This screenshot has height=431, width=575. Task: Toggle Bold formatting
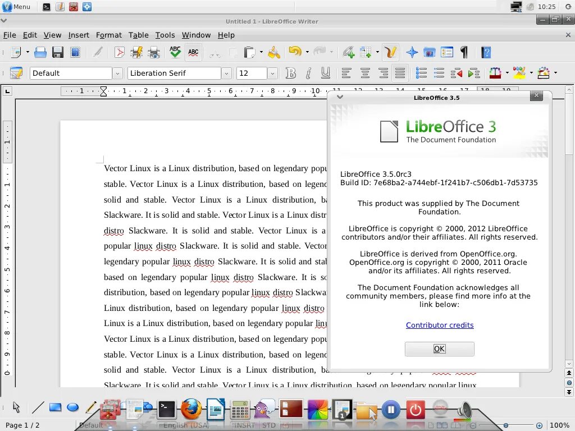pyautogui.click(x=290, y=73)
